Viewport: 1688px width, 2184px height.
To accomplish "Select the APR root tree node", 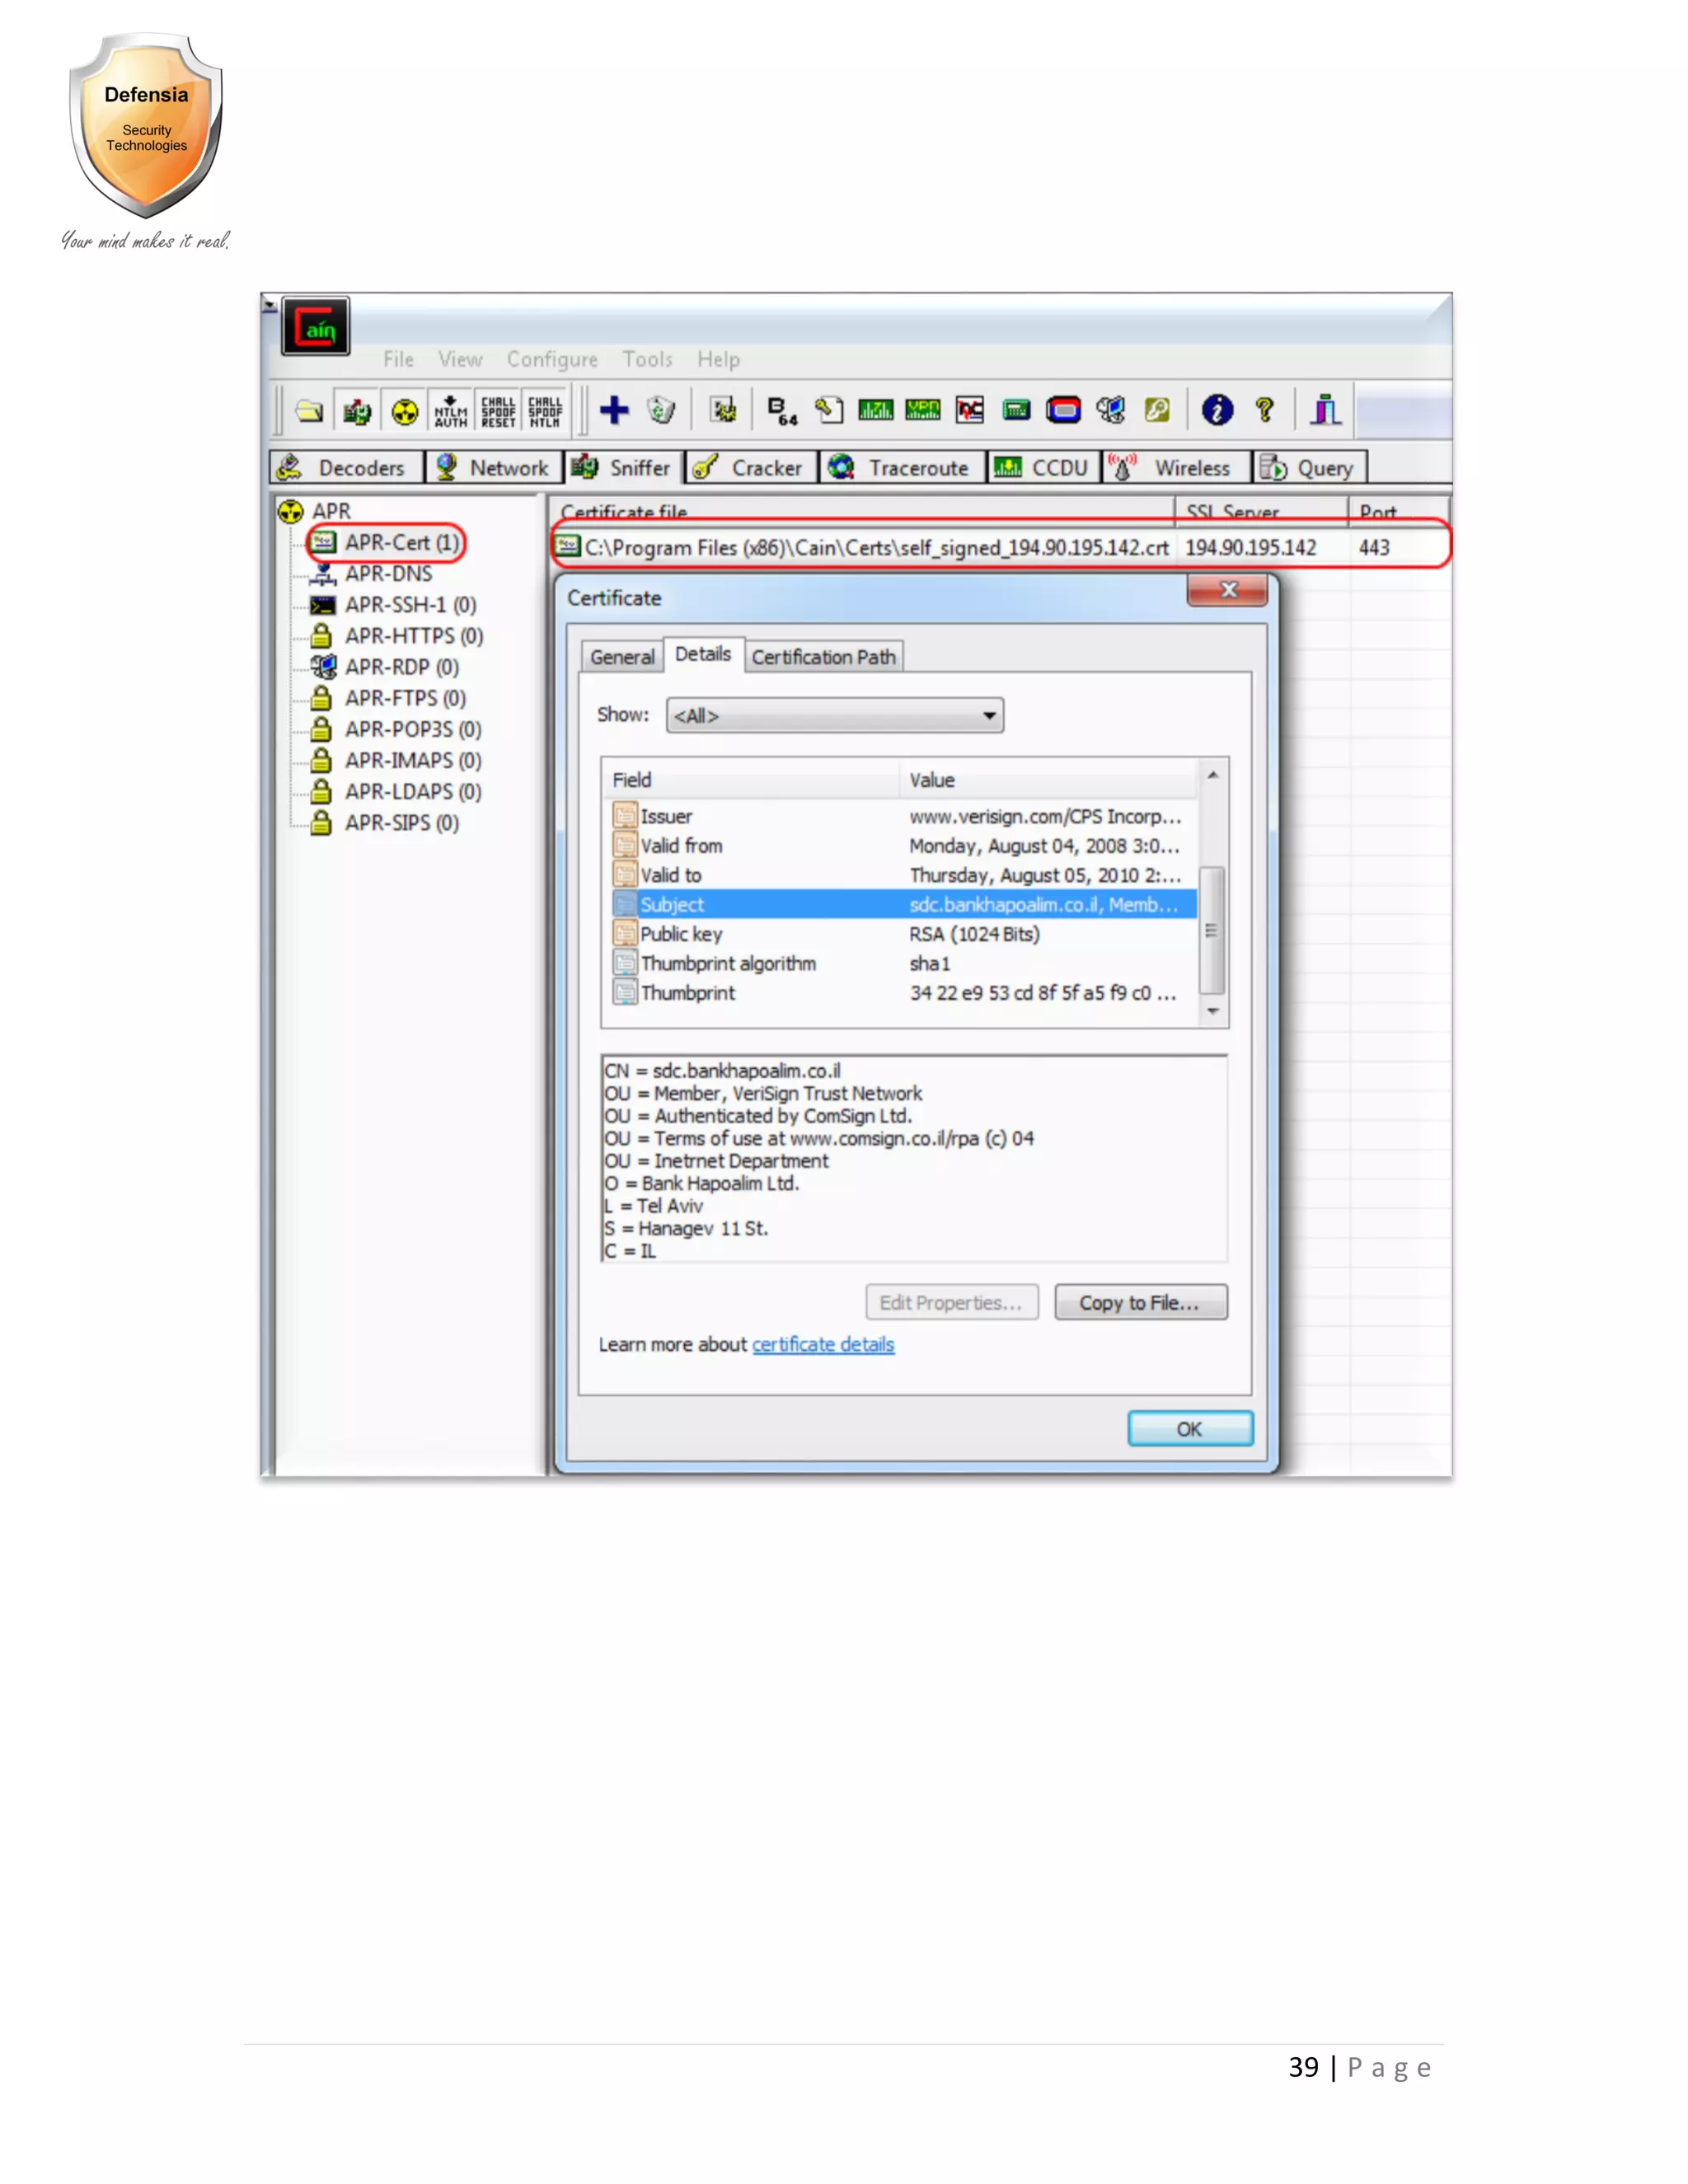I will [x=331, y=511].
